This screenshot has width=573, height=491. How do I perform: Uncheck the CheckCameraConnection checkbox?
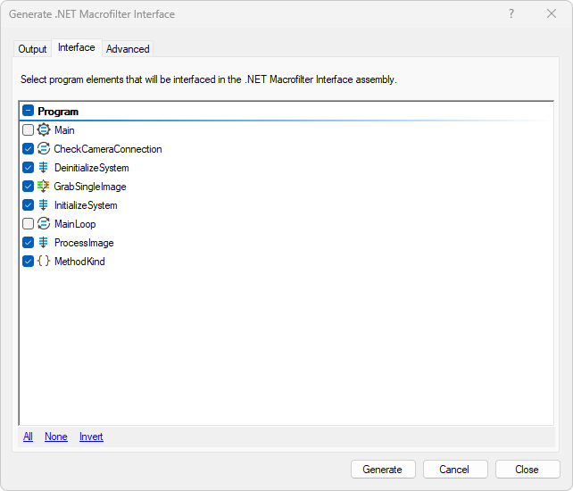click(x=28, y=149)
